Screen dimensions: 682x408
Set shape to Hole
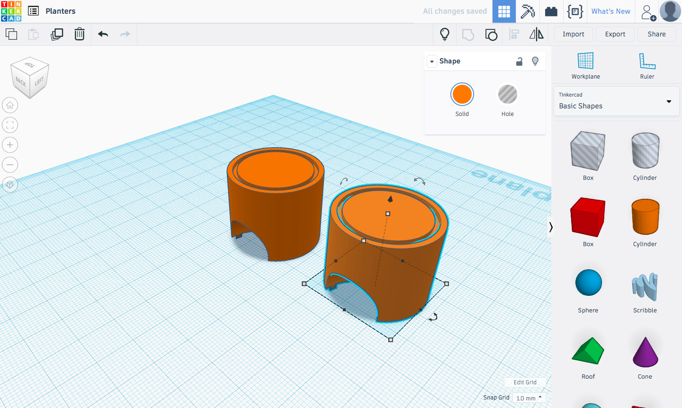pyautogui.click(x=508, y=95)
